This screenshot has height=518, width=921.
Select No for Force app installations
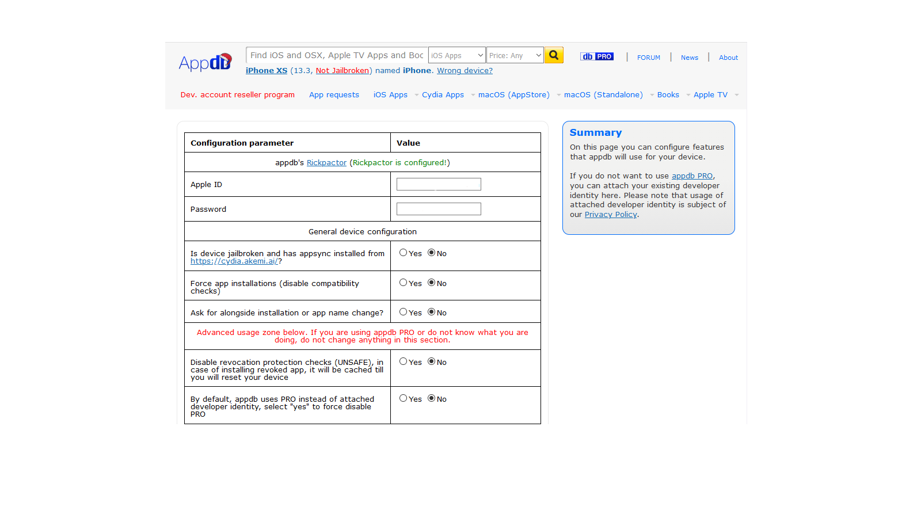(x=431, y=283)
